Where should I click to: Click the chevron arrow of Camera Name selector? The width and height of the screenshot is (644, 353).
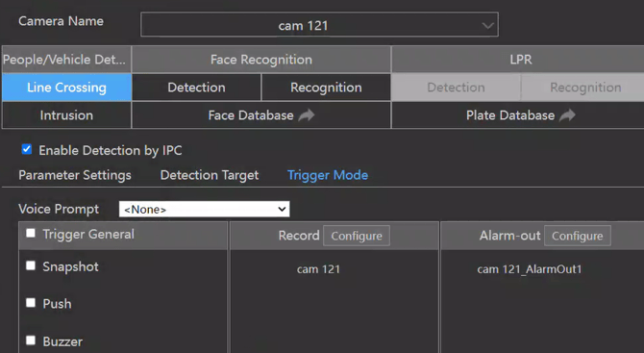tap(487, 25)
